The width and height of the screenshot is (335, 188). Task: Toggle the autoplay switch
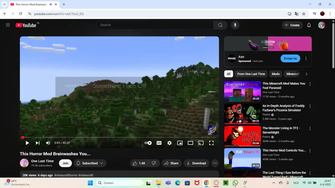(x=148, y=143)
